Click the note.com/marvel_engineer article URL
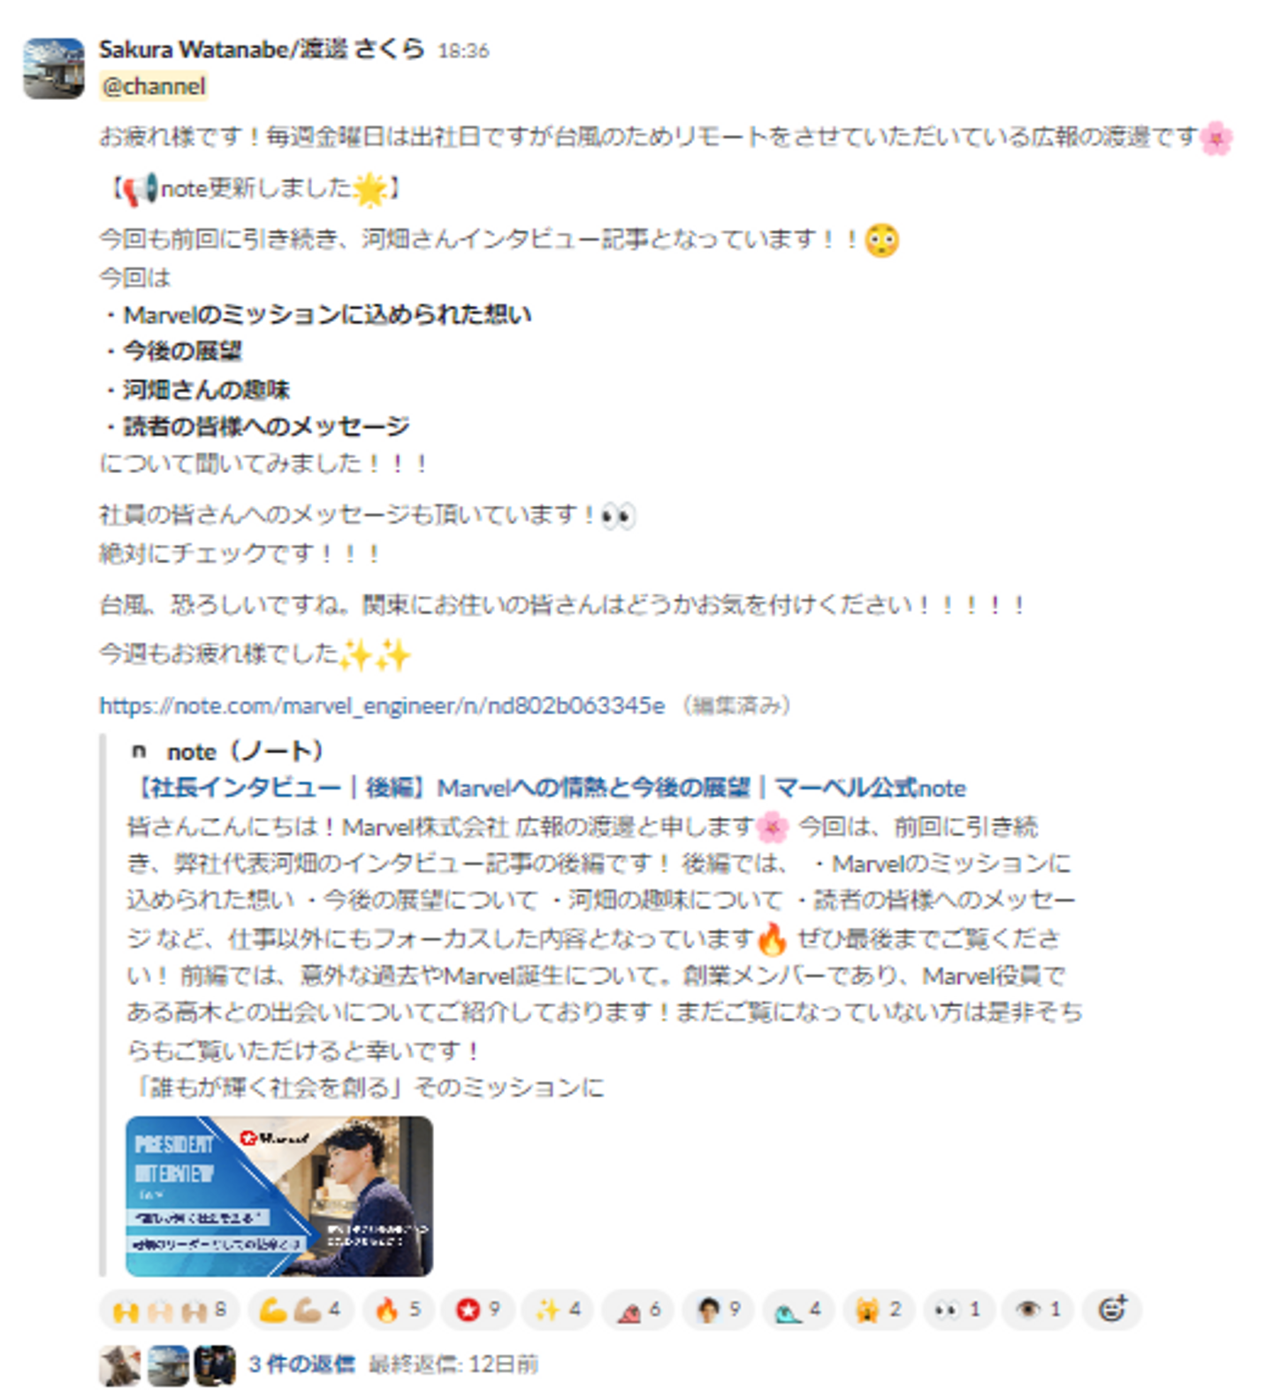 click(x=382, y=706)
